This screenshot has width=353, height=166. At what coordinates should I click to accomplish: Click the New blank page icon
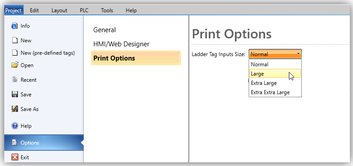[x=15, y=40]
